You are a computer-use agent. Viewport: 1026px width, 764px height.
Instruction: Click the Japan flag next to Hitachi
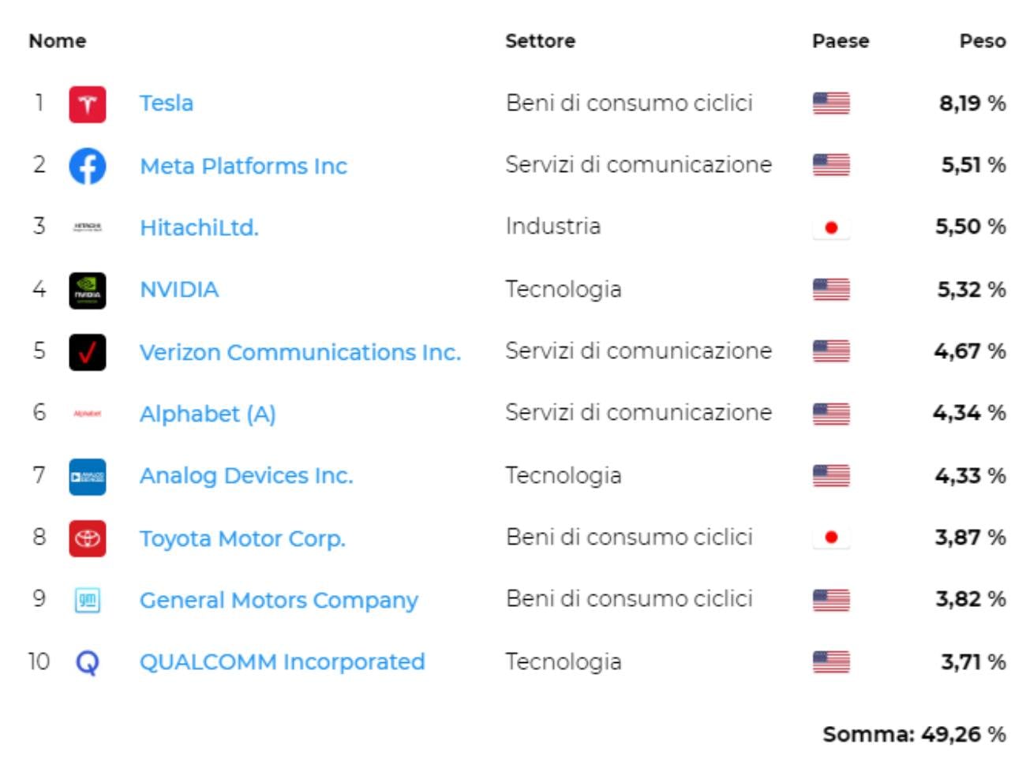click(x=831, y=228)
